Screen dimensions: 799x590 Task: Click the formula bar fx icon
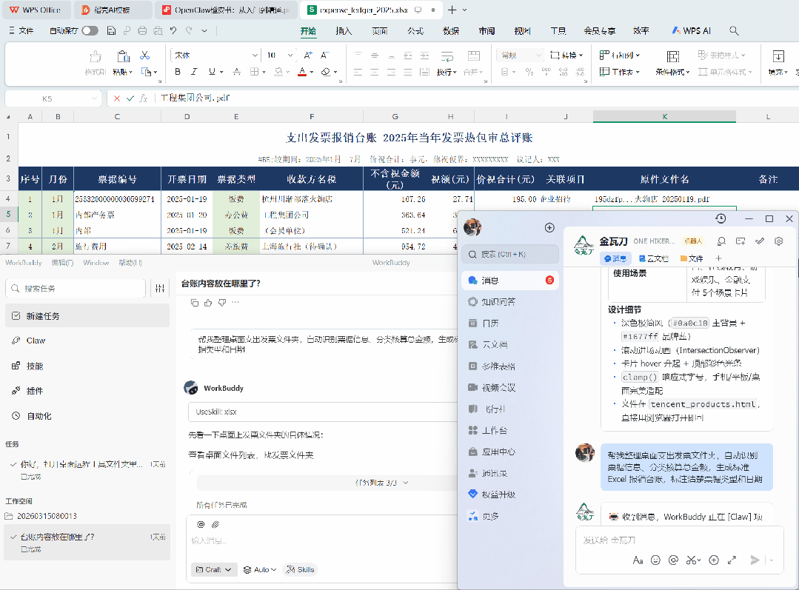pyautogui.click(x=144, y=98)
